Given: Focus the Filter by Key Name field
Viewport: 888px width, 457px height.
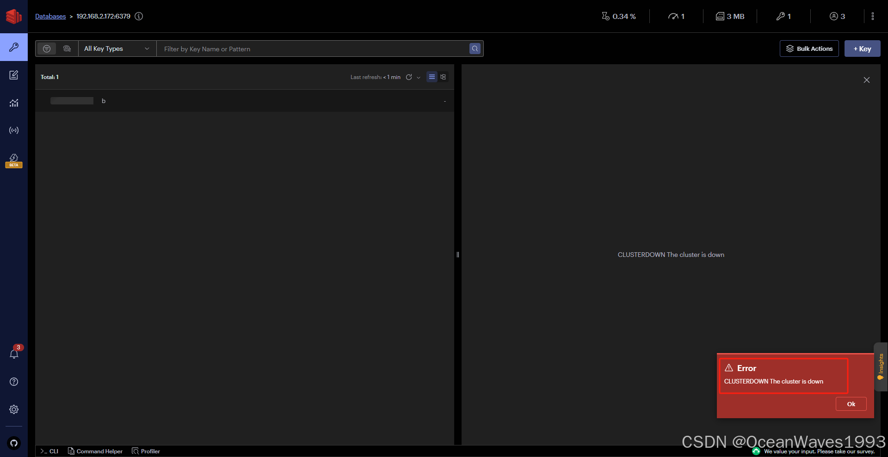Looking at the screenshot, I should pos(312,49).
